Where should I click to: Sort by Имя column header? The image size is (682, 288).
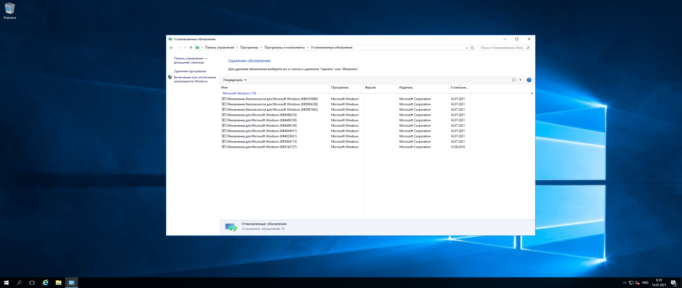pos(274,87)
